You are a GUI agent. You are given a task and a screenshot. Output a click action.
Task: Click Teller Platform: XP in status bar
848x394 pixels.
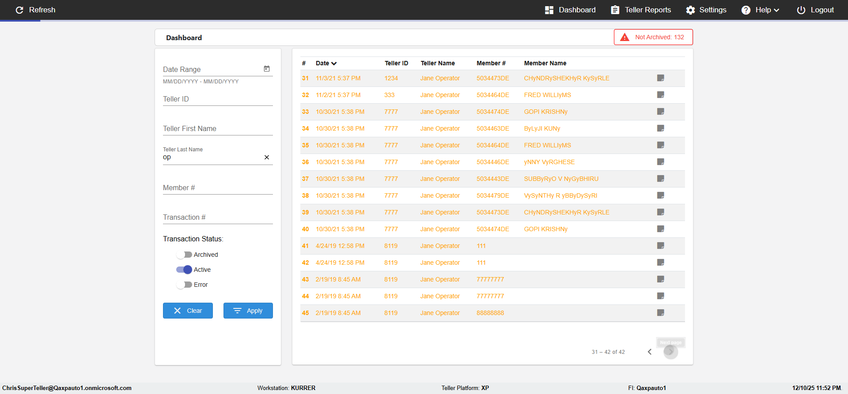pos(465,388)
